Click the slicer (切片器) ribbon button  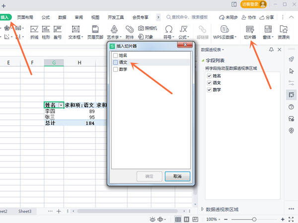click(x=250, y=32)
